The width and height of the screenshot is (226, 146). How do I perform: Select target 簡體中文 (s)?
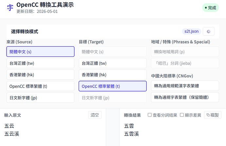[x=113, y=52]
